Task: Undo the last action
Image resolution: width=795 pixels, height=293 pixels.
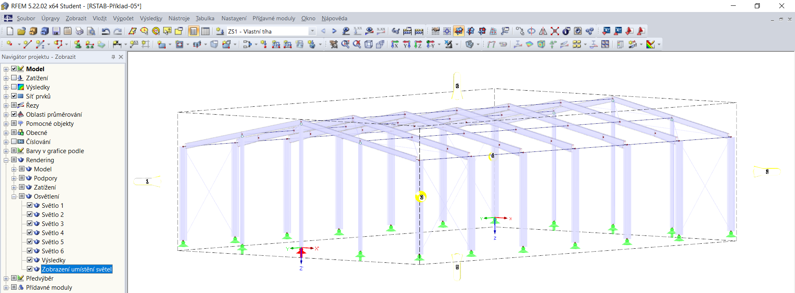Action: tap(106, 31)
